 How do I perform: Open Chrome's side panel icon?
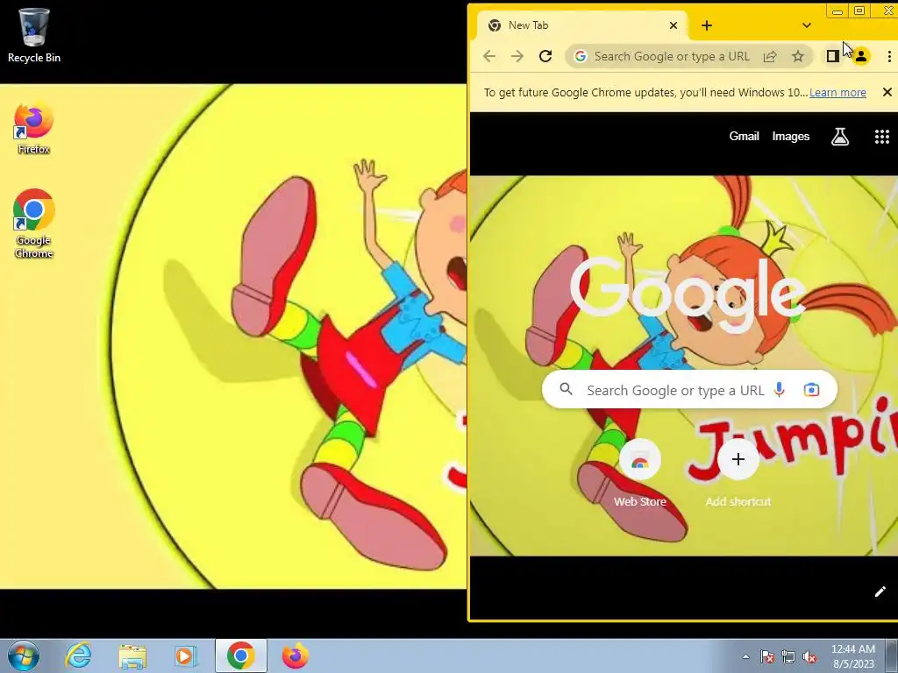point(833,56)
